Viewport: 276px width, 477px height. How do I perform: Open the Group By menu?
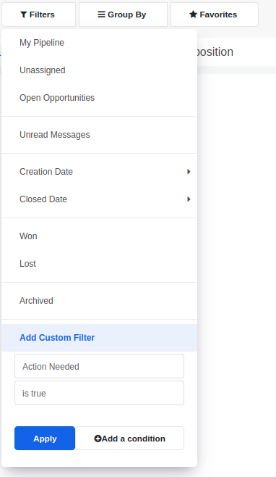pyautogui.click(x=123, y=14)
